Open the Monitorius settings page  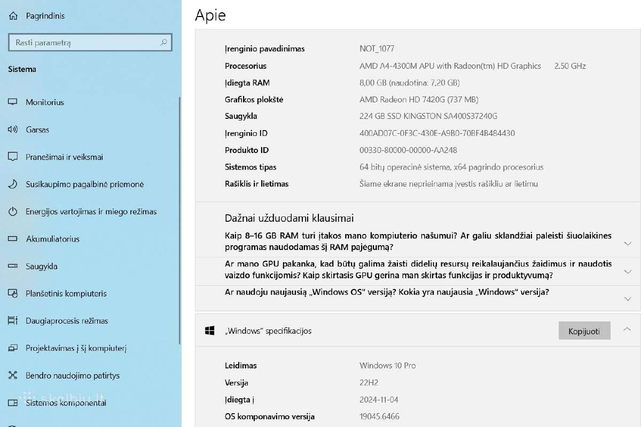pyautogui.click(x=45, y=102)
